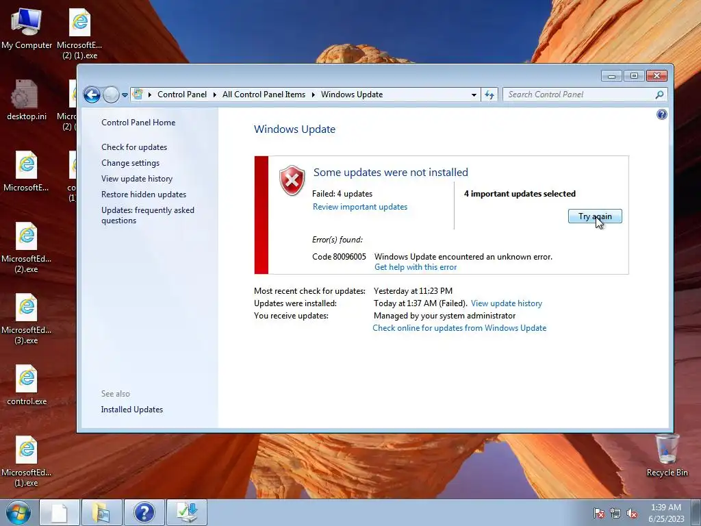
Task: Select MicrosoftEd... (3).exe desktop icon
Action: [27, 319]
